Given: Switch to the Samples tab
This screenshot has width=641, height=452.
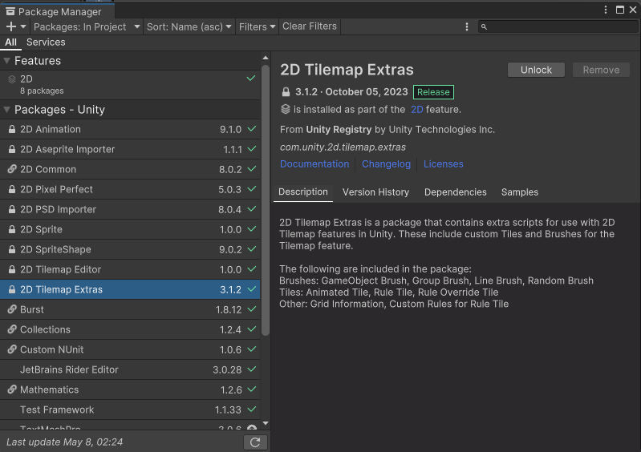Looking at the screenshot, I should click(x=520, y=192).
